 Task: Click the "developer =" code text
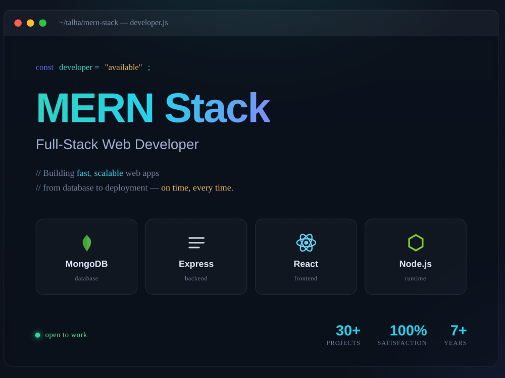(x=79, y=67)
